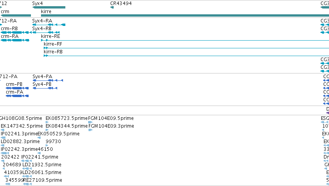Click the crm-RA transcript glyph
329x186 pixels.
pos(15,40)
